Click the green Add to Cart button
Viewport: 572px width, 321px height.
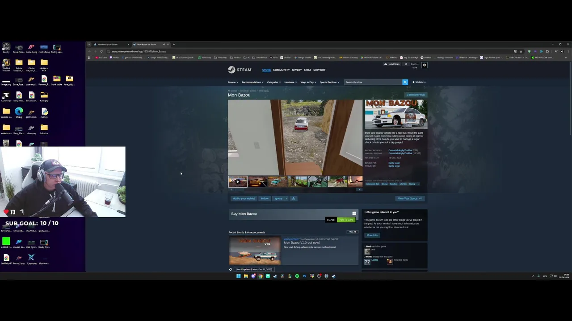pyautogui.click(x=346, y=220)
